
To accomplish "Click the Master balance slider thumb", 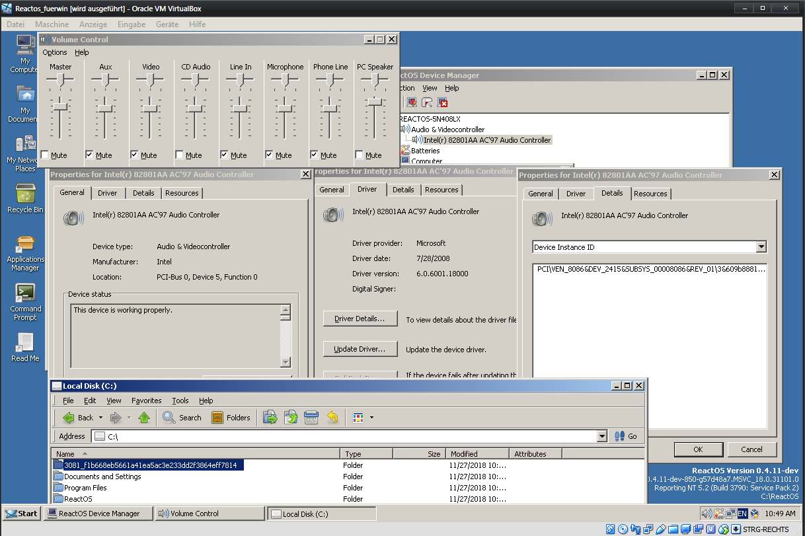I will [61, 79].
